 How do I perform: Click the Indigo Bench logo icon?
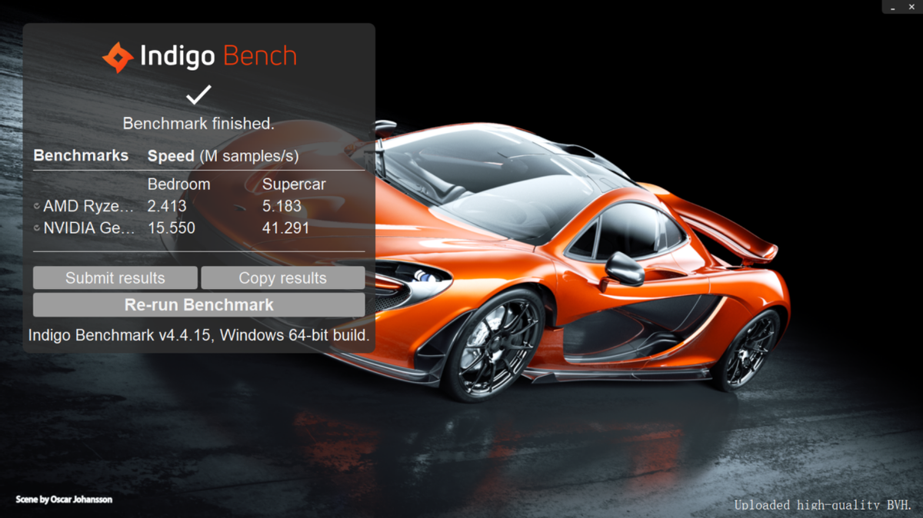point(118,57)
